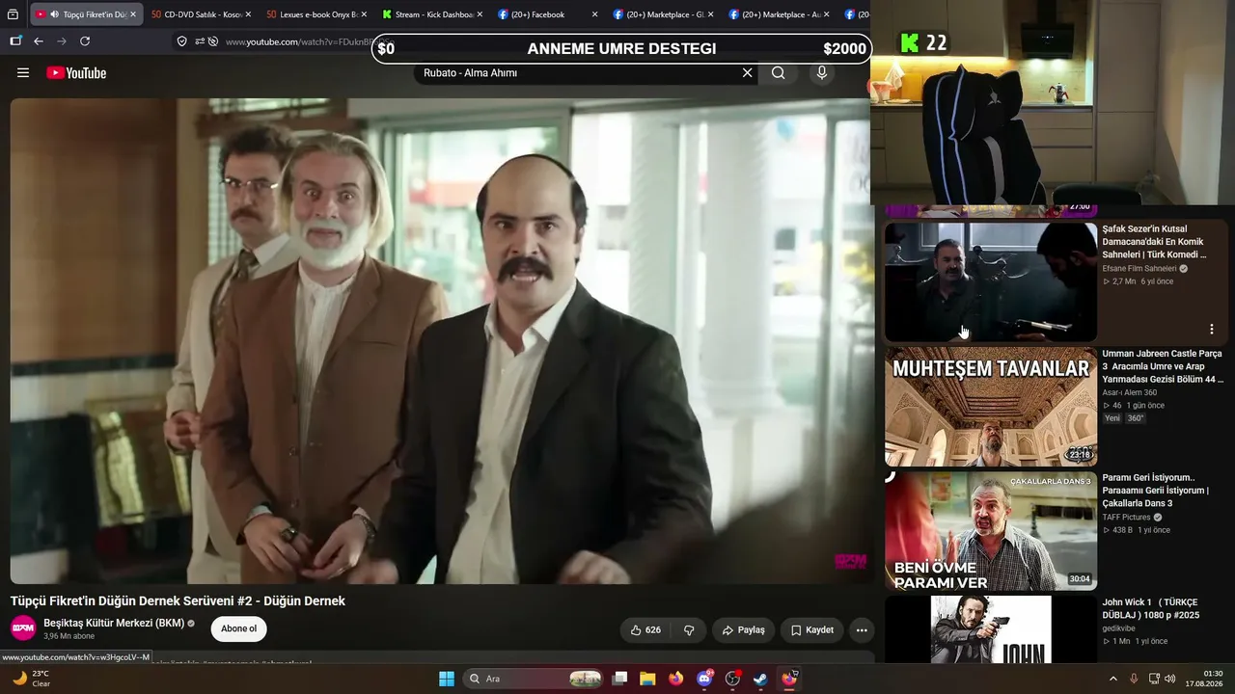Dislike the video
This screenshot has width=1235, height=694.
(x=689, y=630)
